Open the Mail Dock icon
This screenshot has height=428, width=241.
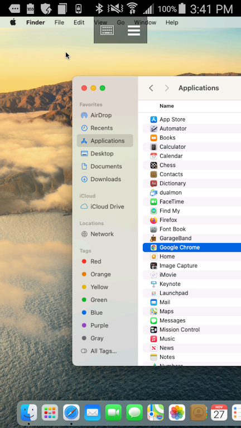(x=92, y=412)
